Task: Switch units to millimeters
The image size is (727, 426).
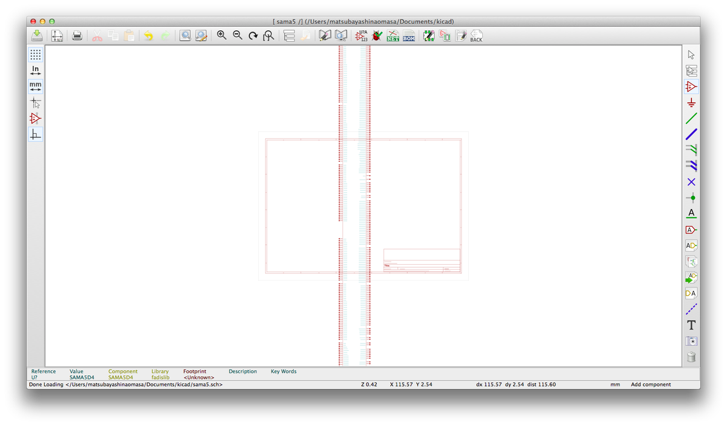Action: click(x=36, y=87)
